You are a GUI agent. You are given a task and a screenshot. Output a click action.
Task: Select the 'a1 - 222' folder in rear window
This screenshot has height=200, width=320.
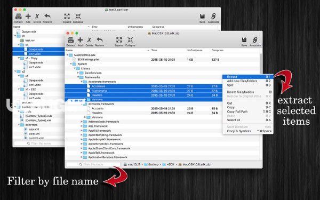[38, 89]
